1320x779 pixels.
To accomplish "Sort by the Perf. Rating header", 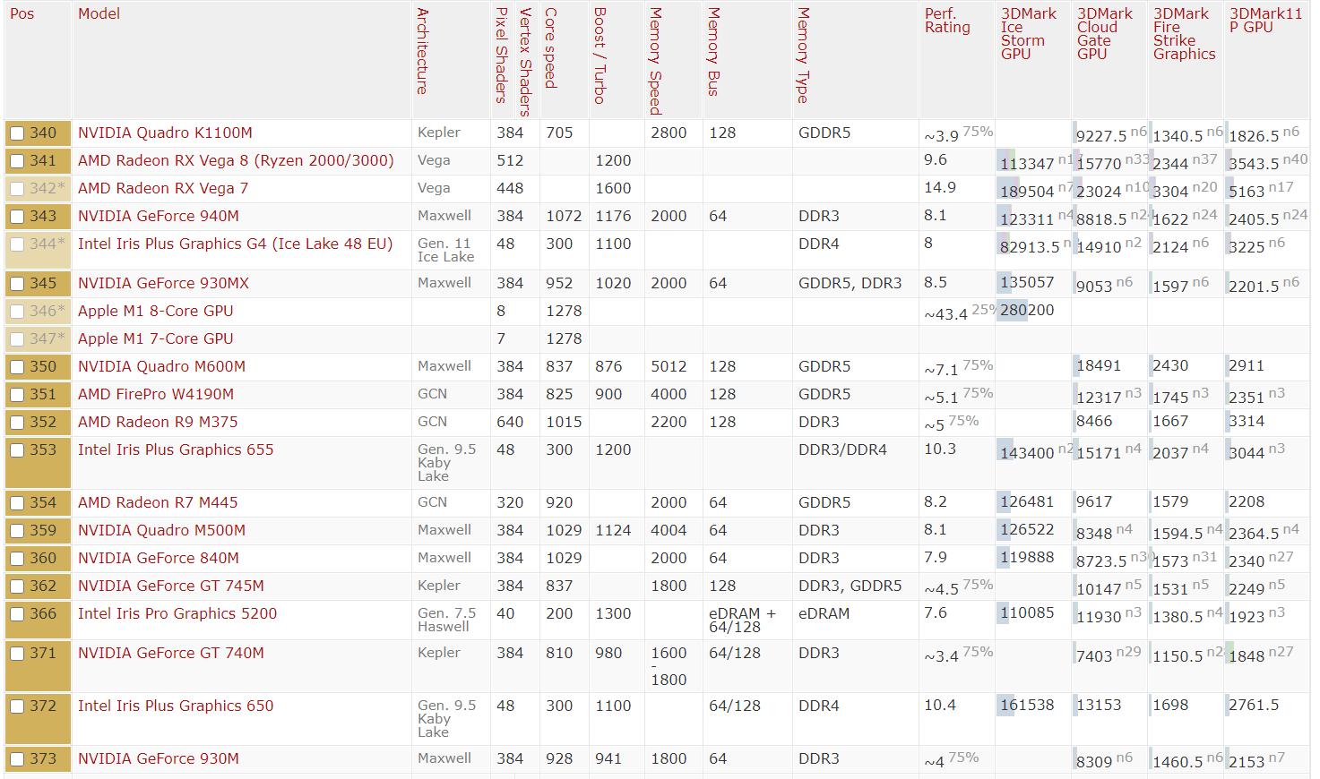I will click(947, 21).
